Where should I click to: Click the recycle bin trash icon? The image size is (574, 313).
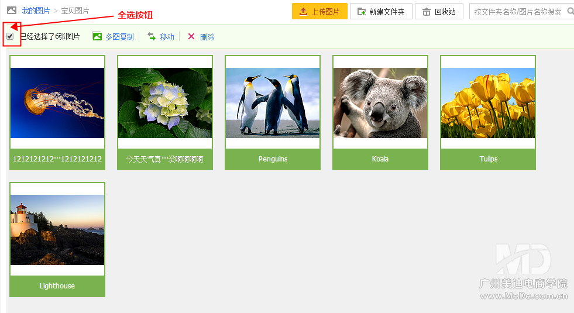pos(426,12)
